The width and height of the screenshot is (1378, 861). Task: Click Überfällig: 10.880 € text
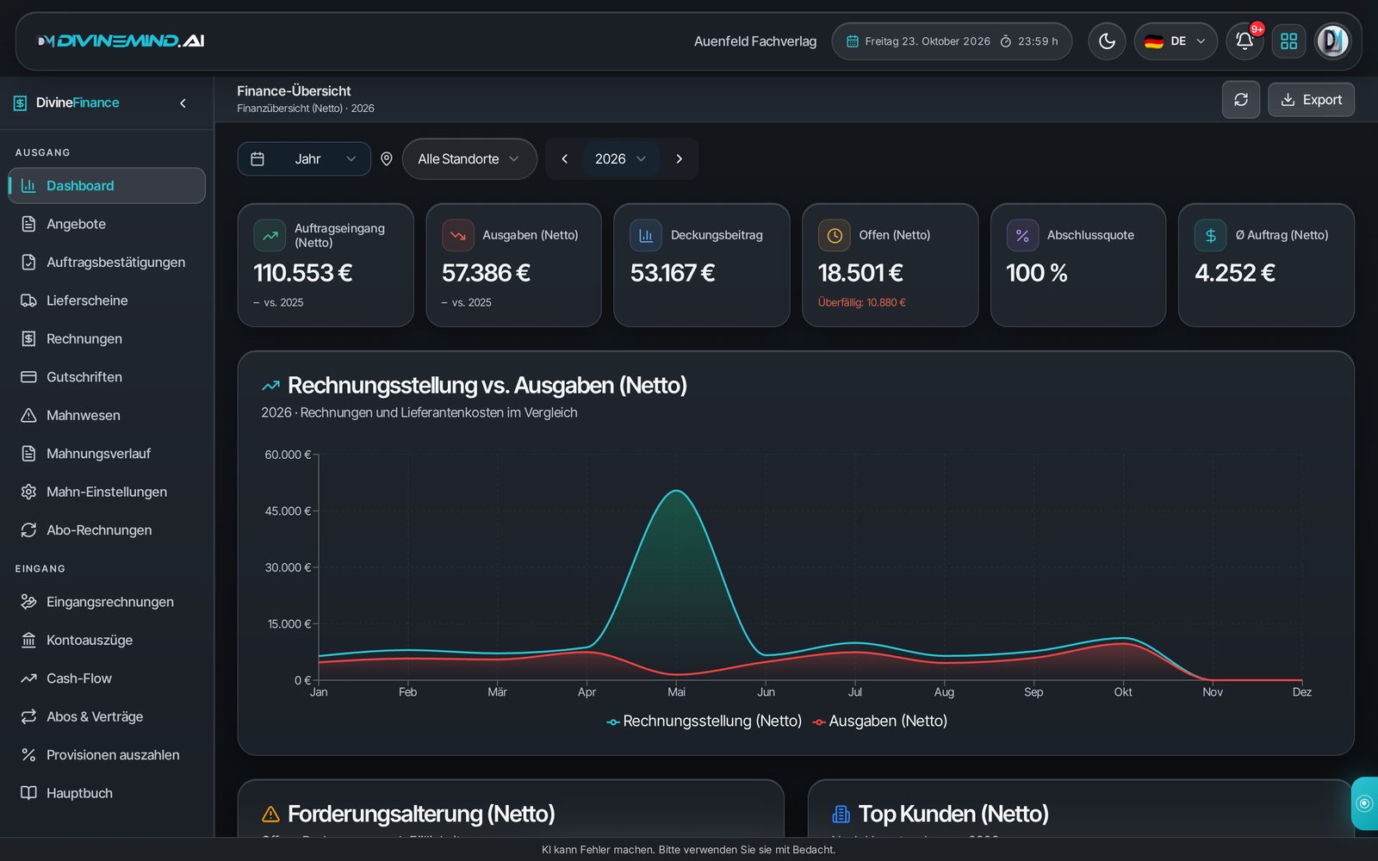861,303
